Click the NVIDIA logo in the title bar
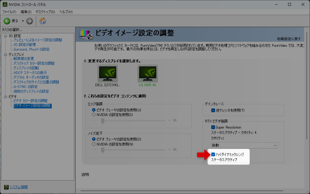 4,4
